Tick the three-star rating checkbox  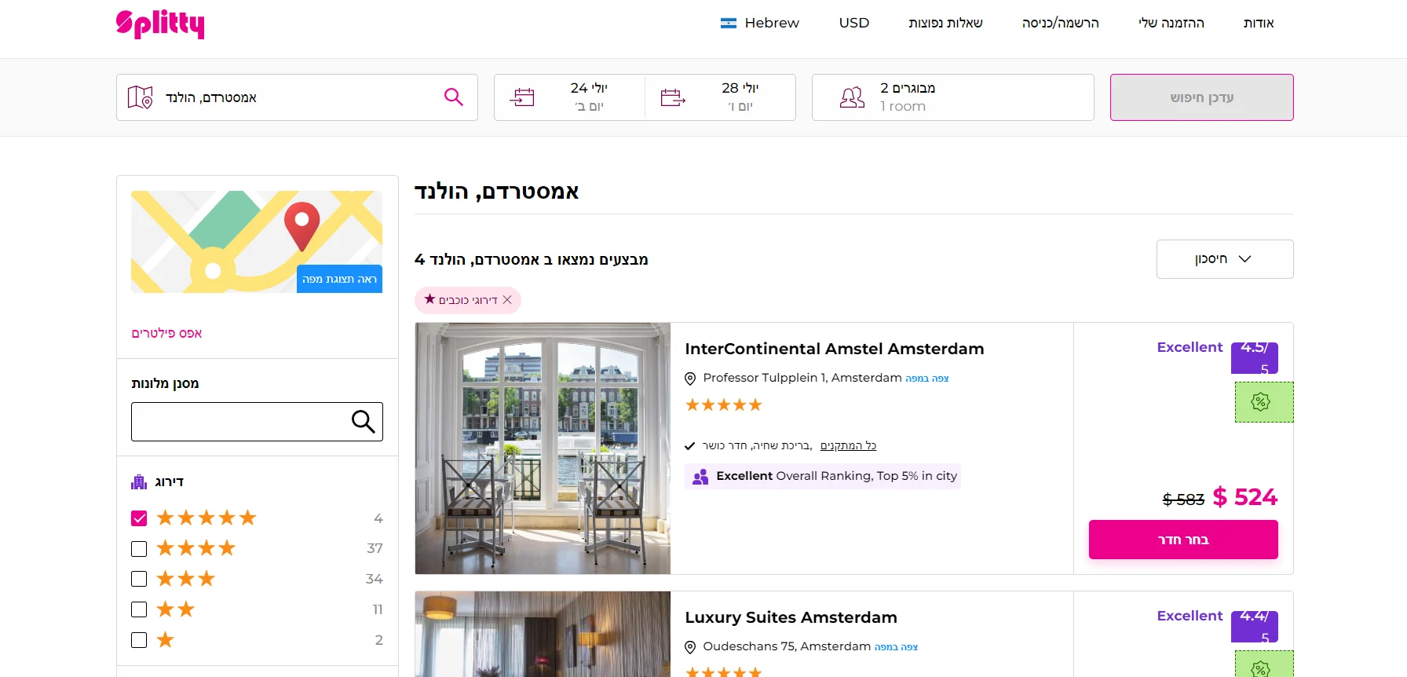point(139,579)
